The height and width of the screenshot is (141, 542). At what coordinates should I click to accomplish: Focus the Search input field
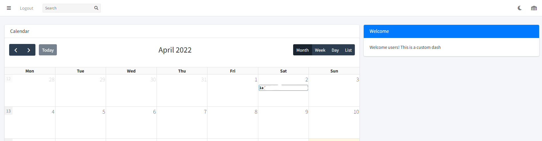click(x=69, y=8)
